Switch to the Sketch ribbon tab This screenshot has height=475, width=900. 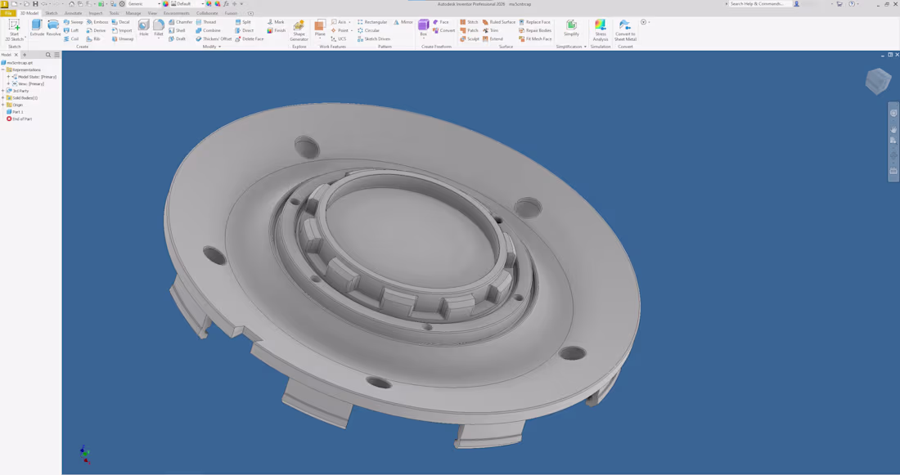coord(51,13)
